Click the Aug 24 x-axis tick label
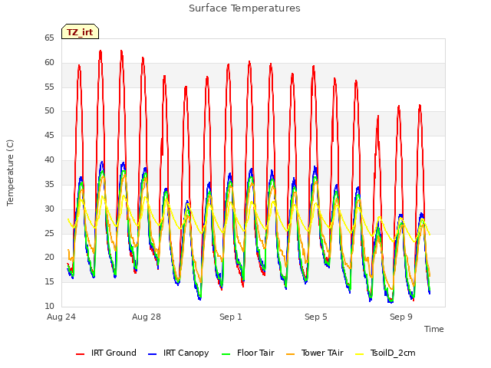 point(61,317)
